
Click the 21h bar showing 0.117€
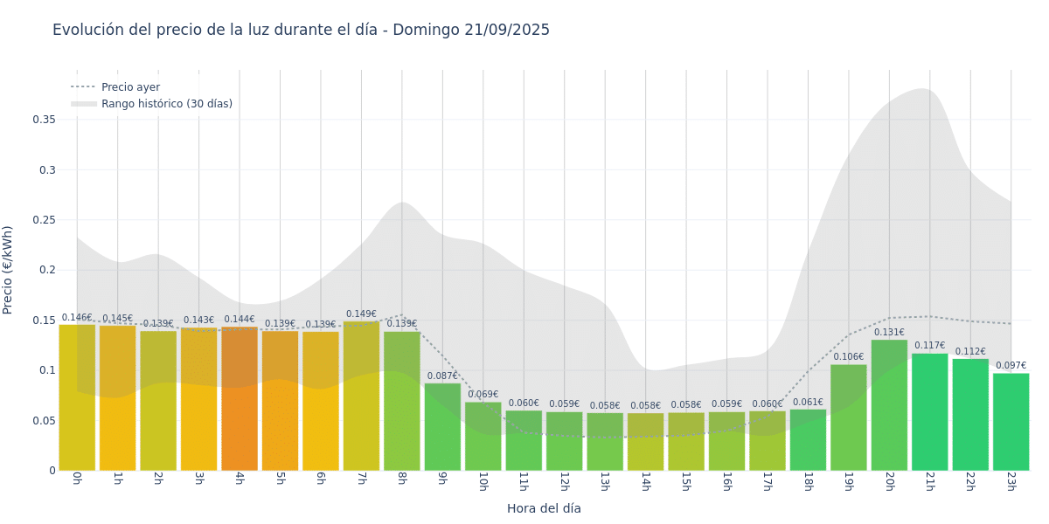point(929,411)
